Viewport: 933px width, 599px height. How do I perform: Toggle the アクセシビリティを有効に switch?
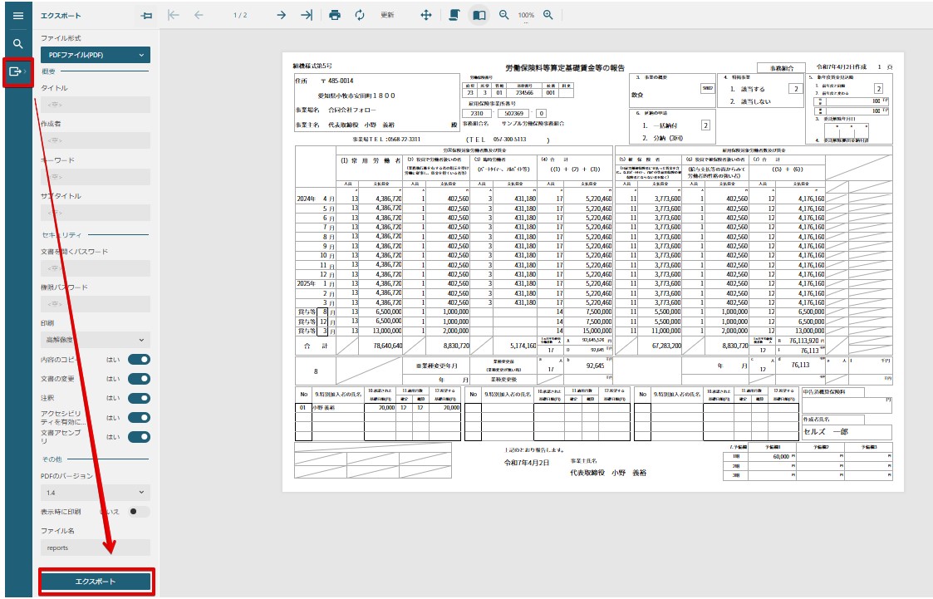(139, 418)
